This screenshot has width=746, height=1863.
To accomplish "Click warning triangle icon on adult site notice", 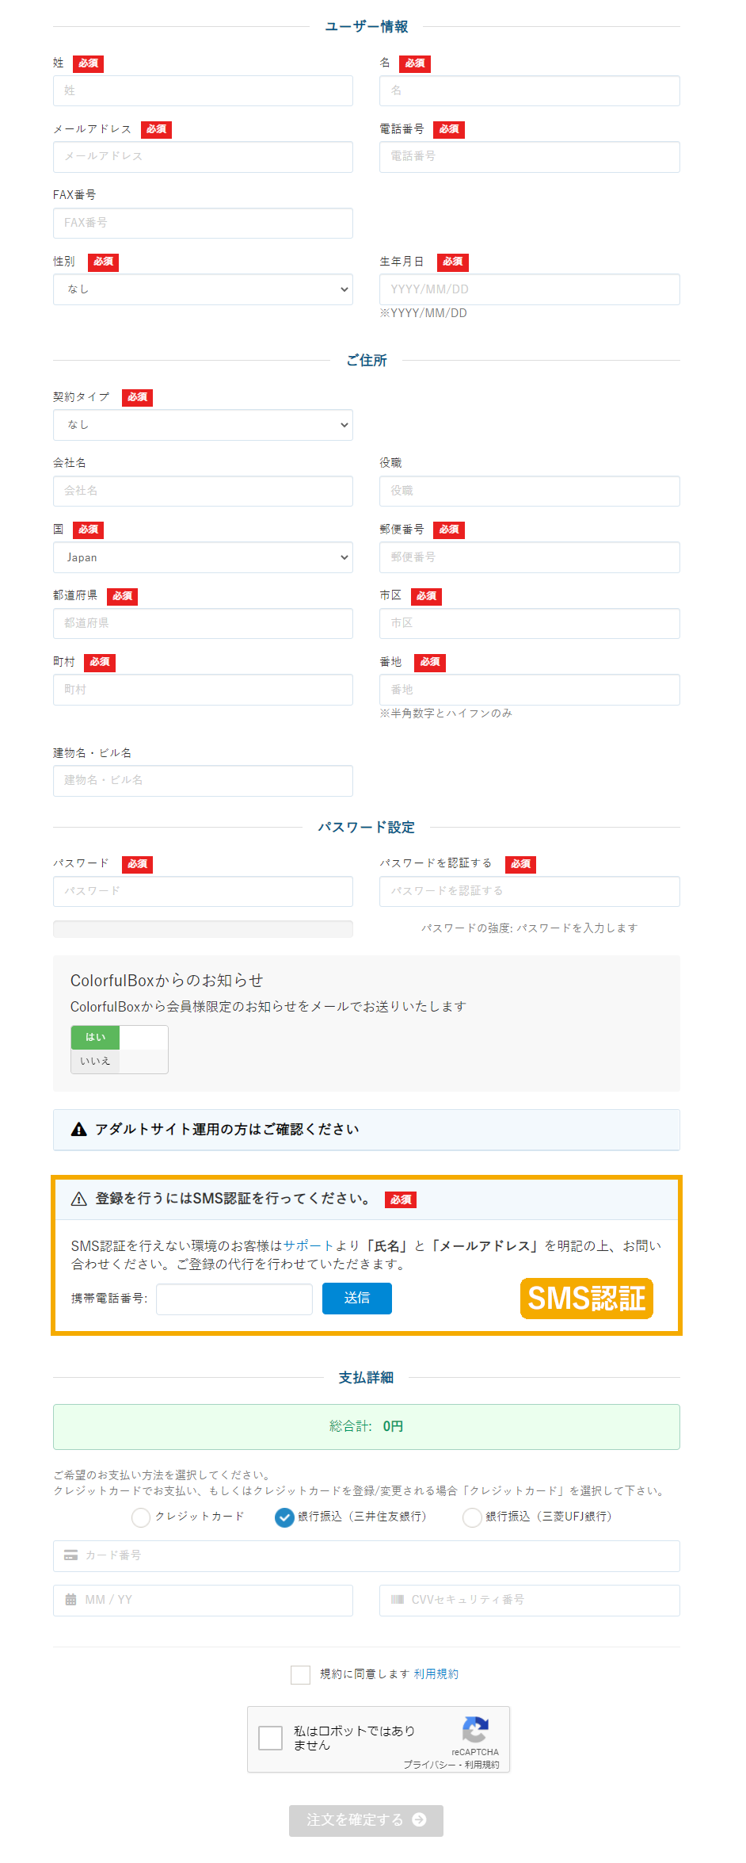I will pyautogui.click(x=79, y=1130).
